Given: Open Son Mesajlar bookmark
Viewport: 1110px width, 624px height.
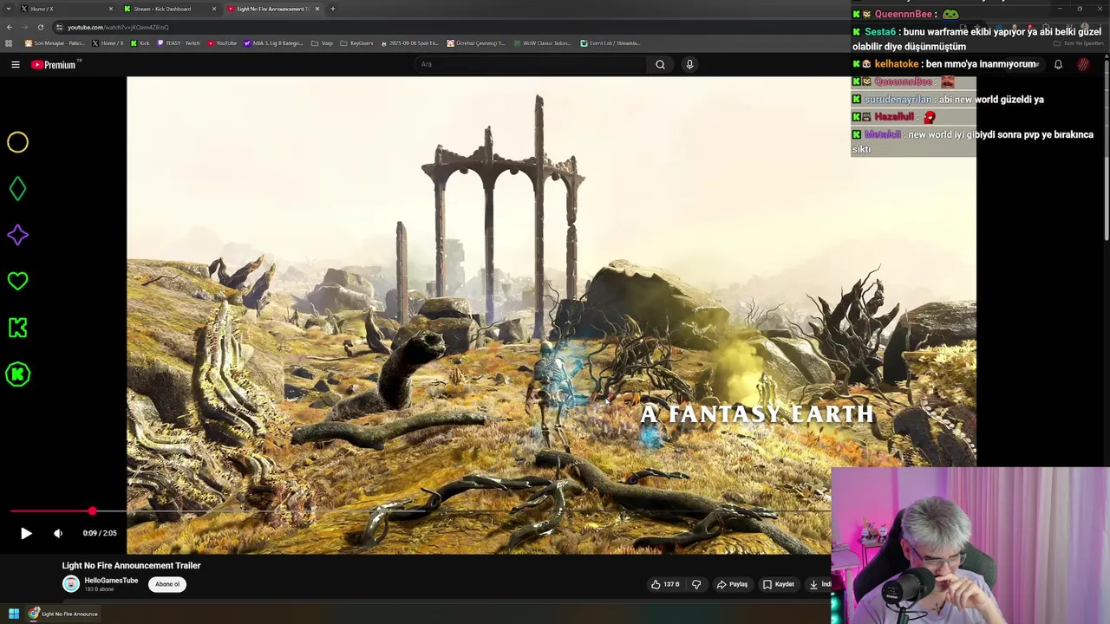Looking at the screenshot, I should pos(55,43).
